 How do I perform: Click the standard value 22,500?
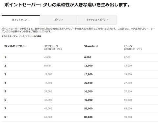[x=88, y=83]
